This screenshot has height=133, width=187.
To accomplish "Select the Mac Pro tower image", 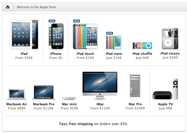I will tap(135, 86).
